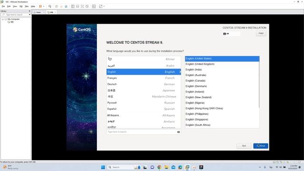
Task: Switch to the M2 tab
Action: [x=51, y=12]
